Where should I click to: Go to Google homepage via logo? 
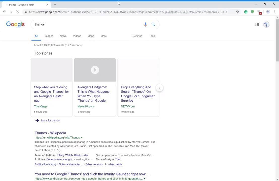point(15,24)
